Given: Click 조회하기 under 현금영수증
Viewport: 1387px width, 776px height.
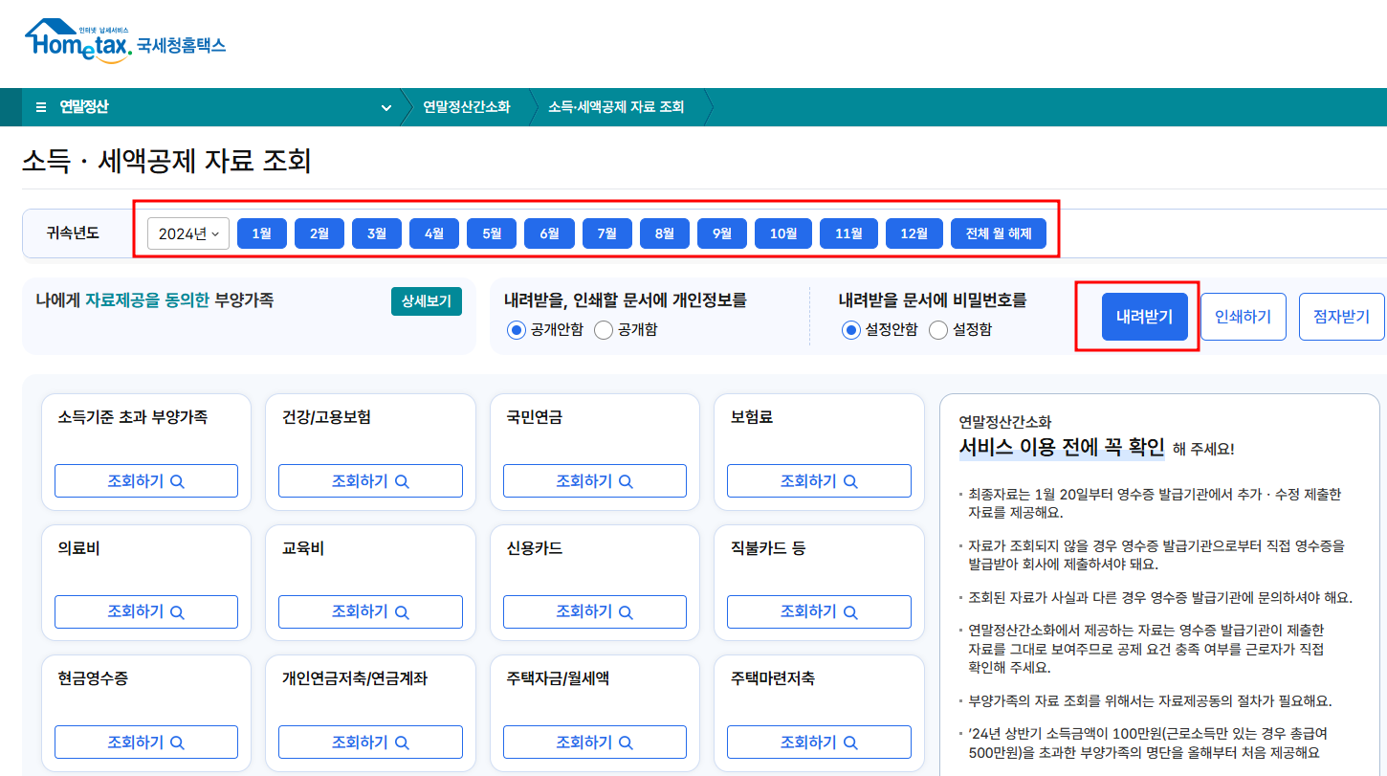Looking at the screenshot, I should click(146, 743).
